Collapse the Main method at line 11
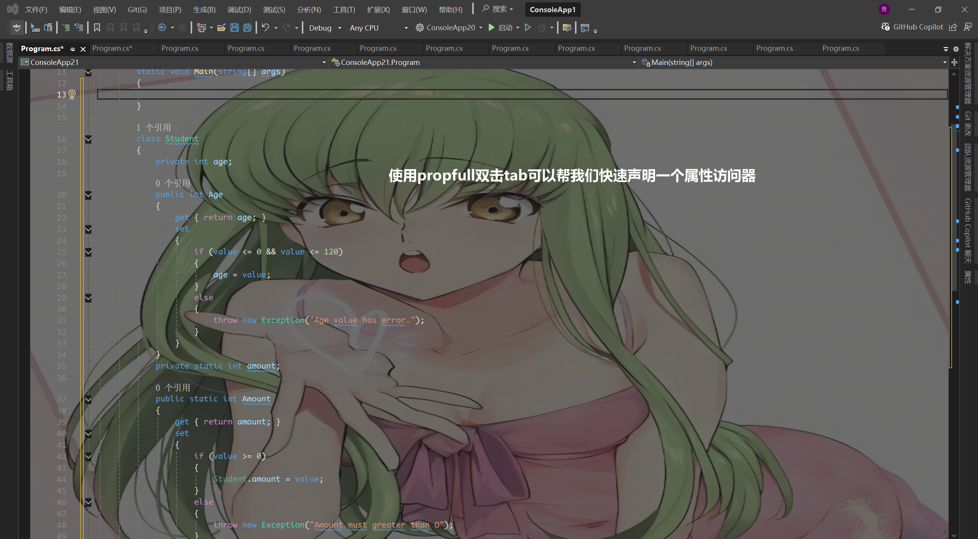 click(x=88, y=73)
